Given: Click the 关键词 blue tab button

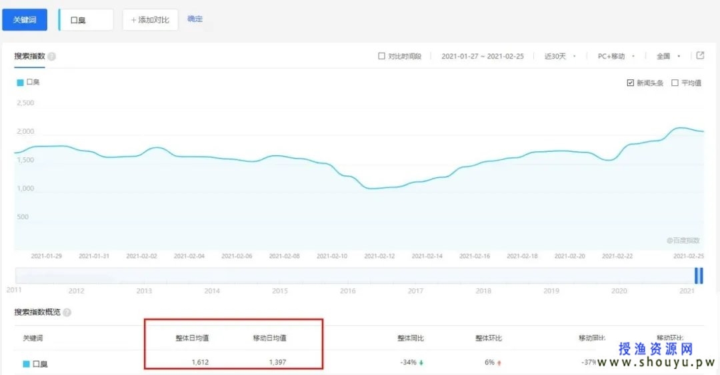Looking at the screenshot, I should click(x=25, y=20).
